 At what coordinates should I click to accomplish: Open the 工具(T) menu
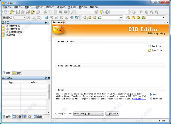click(x=72, y=7)
